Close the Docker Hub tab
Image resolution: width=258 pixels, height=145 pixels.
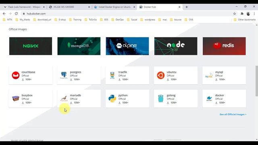pyautogui.click(x=179, y=7)
